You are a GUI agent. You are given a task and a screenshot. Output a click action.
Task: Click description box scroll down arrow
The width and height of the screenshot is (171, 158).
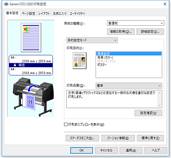(159, 105)
